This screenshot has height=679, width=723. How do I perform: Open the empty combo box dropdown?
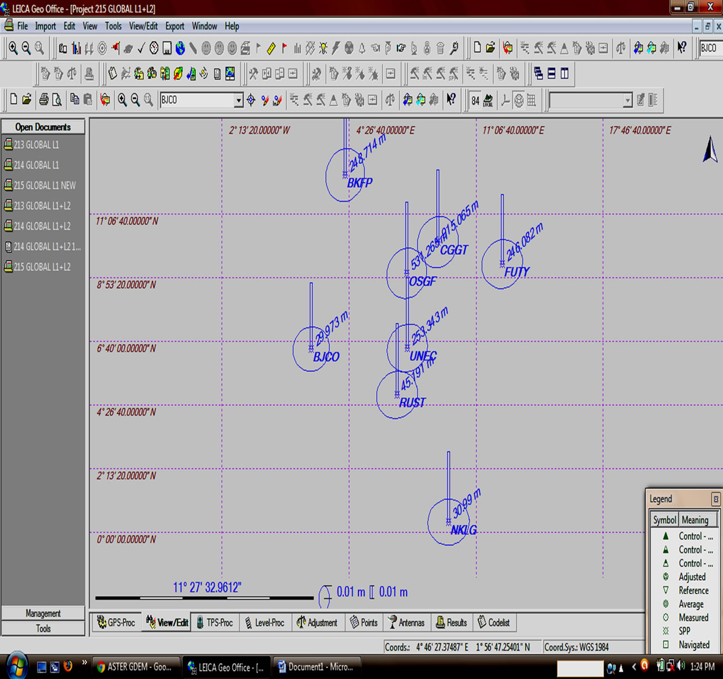click(627, 100)
